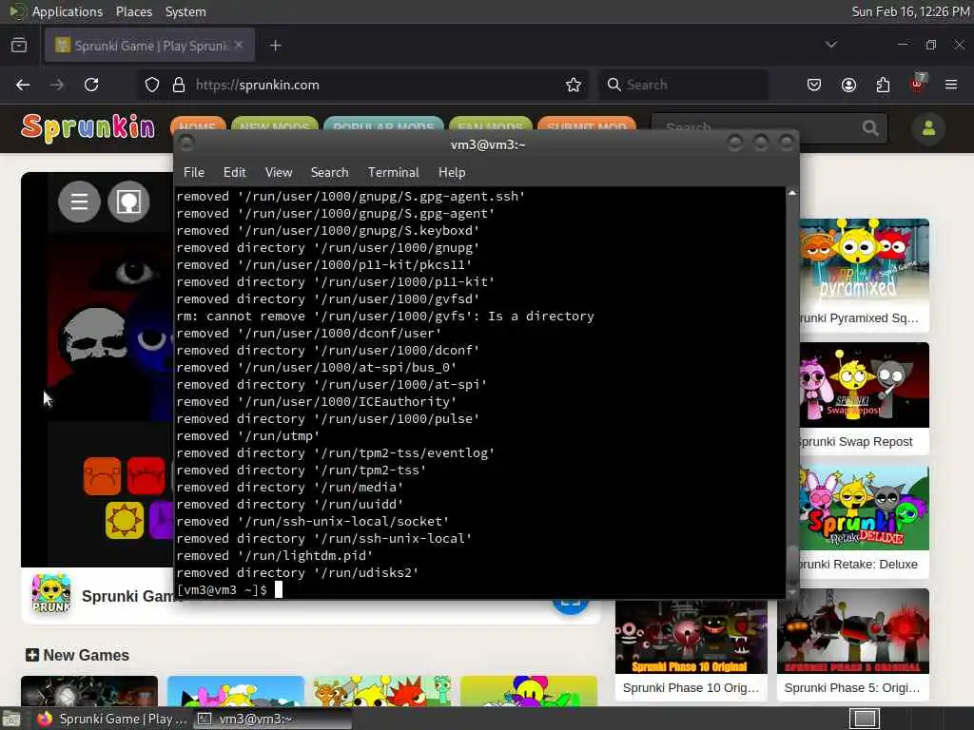Open the Firefox hamburger application menu
This screenshot has width=974, height=730.
(951, 85)
